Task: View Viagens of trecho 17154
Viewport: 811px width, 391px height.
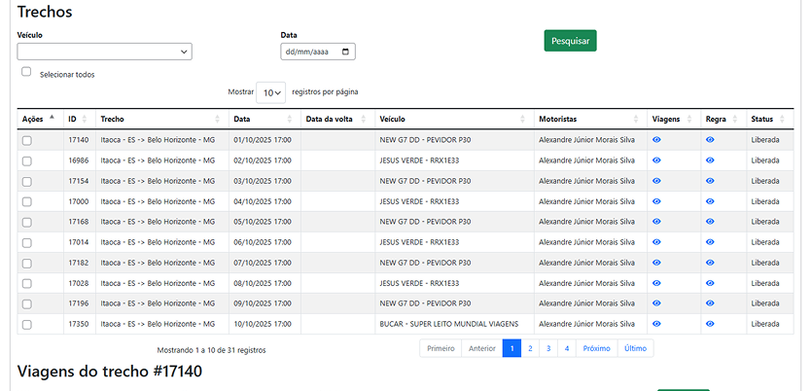Action: click(656, 181)
